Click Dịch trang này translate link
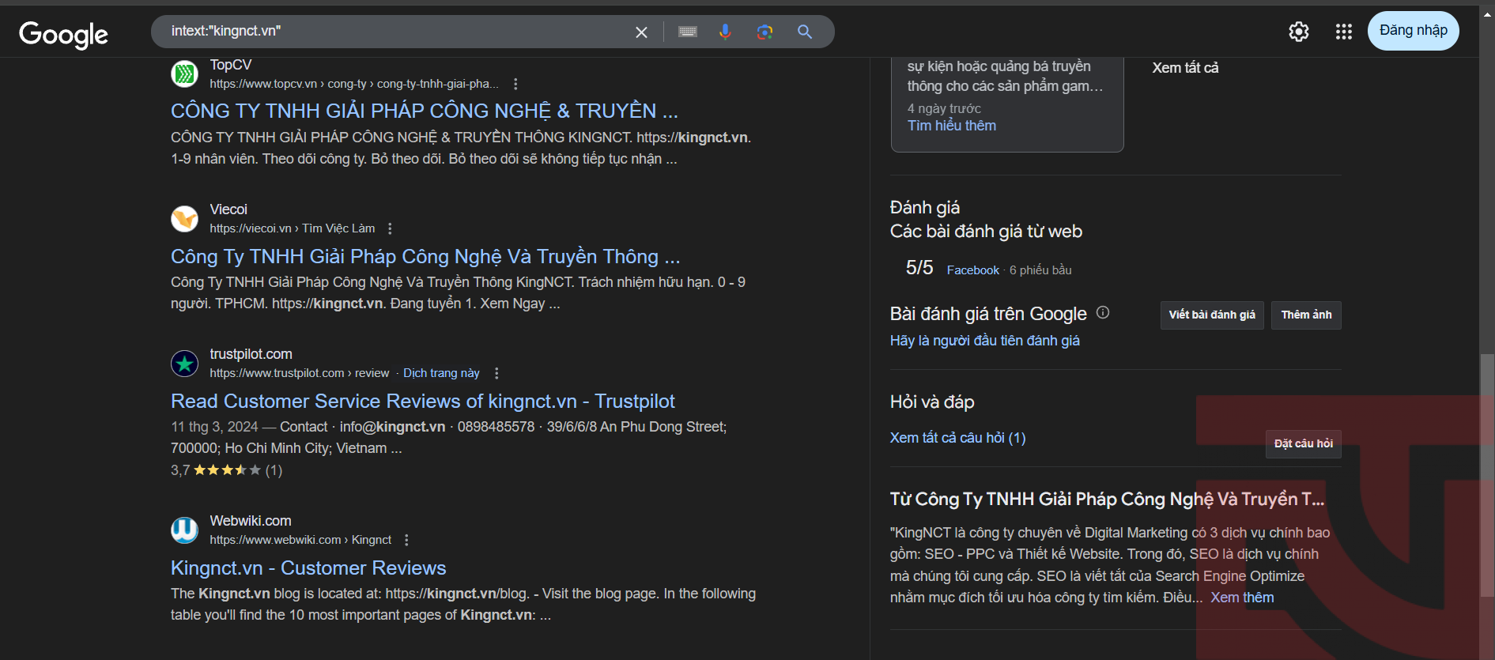Viewport: 1495px width, 660px height. coord(441,373)
